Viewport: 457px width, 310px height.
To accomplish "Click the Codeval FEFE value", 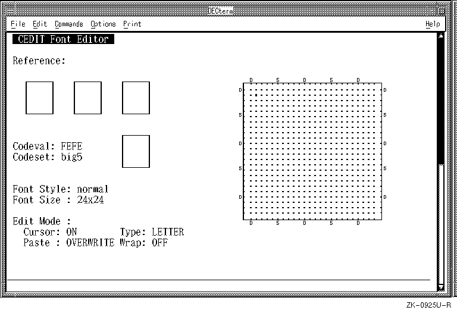I will click(71, 146).
